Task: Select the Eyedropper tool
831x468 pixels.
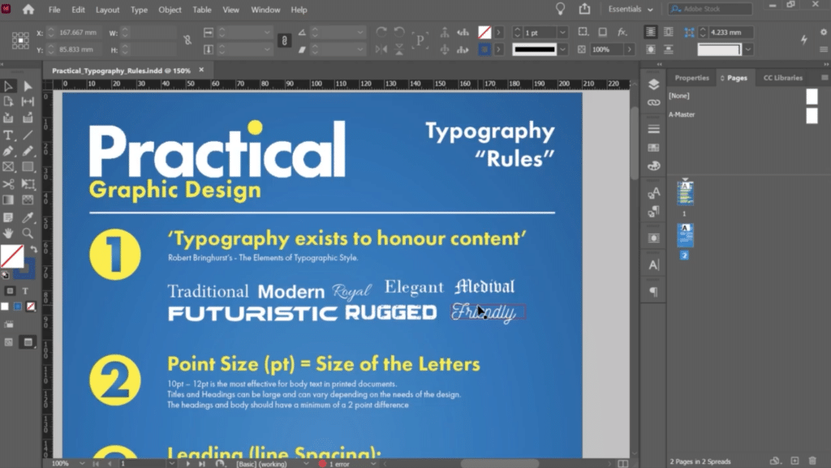Action: 27,217
